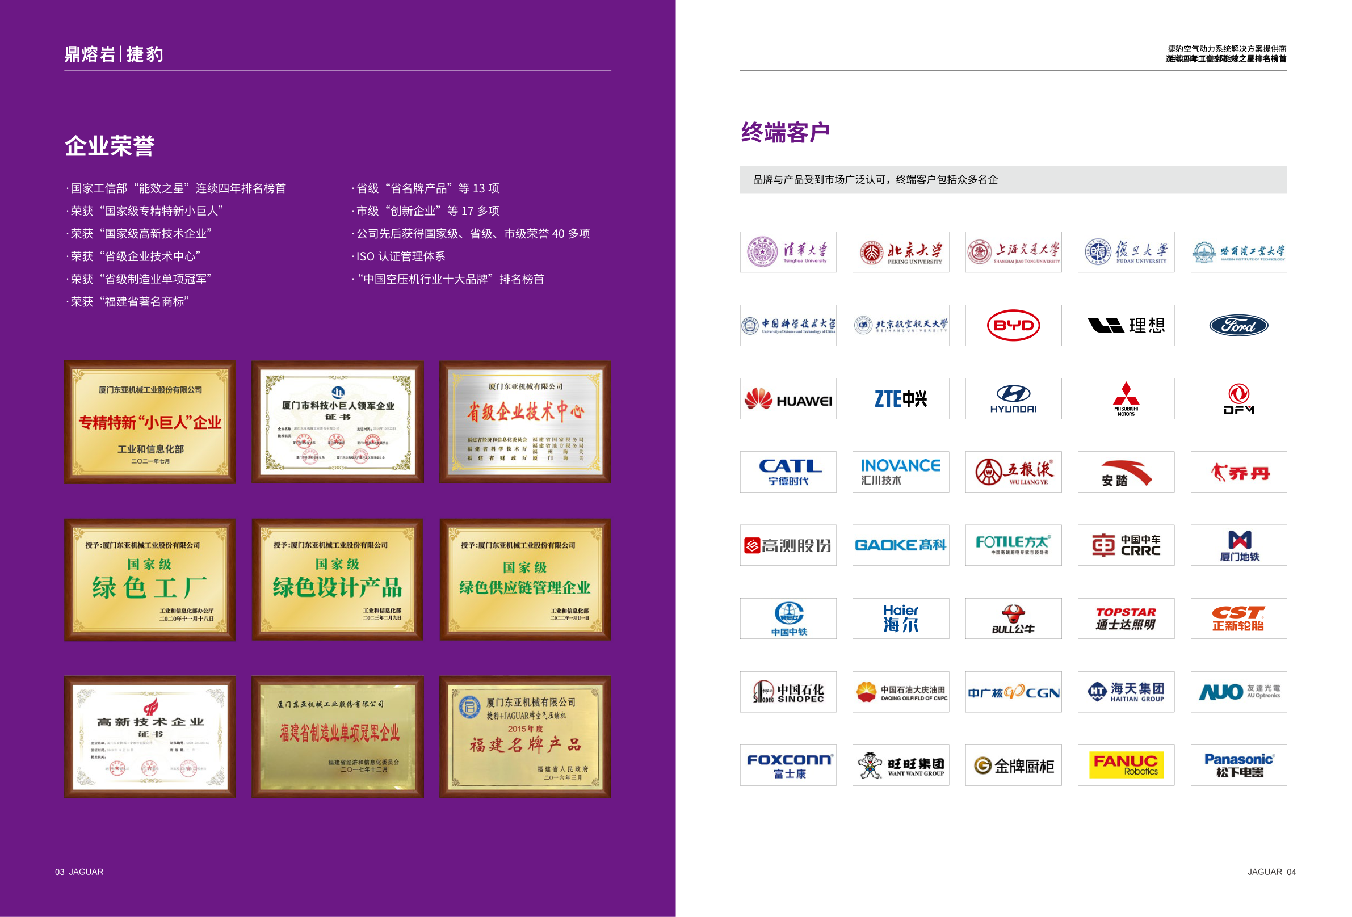Select the bullet 荣获"福建省著名商标"
1352x917 pixels.
(127, 301)
